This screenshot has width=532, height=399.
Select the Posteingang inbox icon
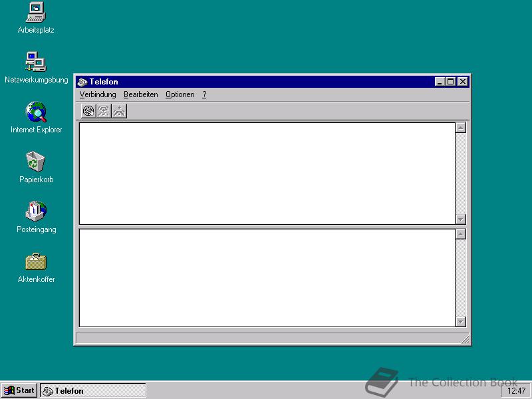(x=36, y=217)
